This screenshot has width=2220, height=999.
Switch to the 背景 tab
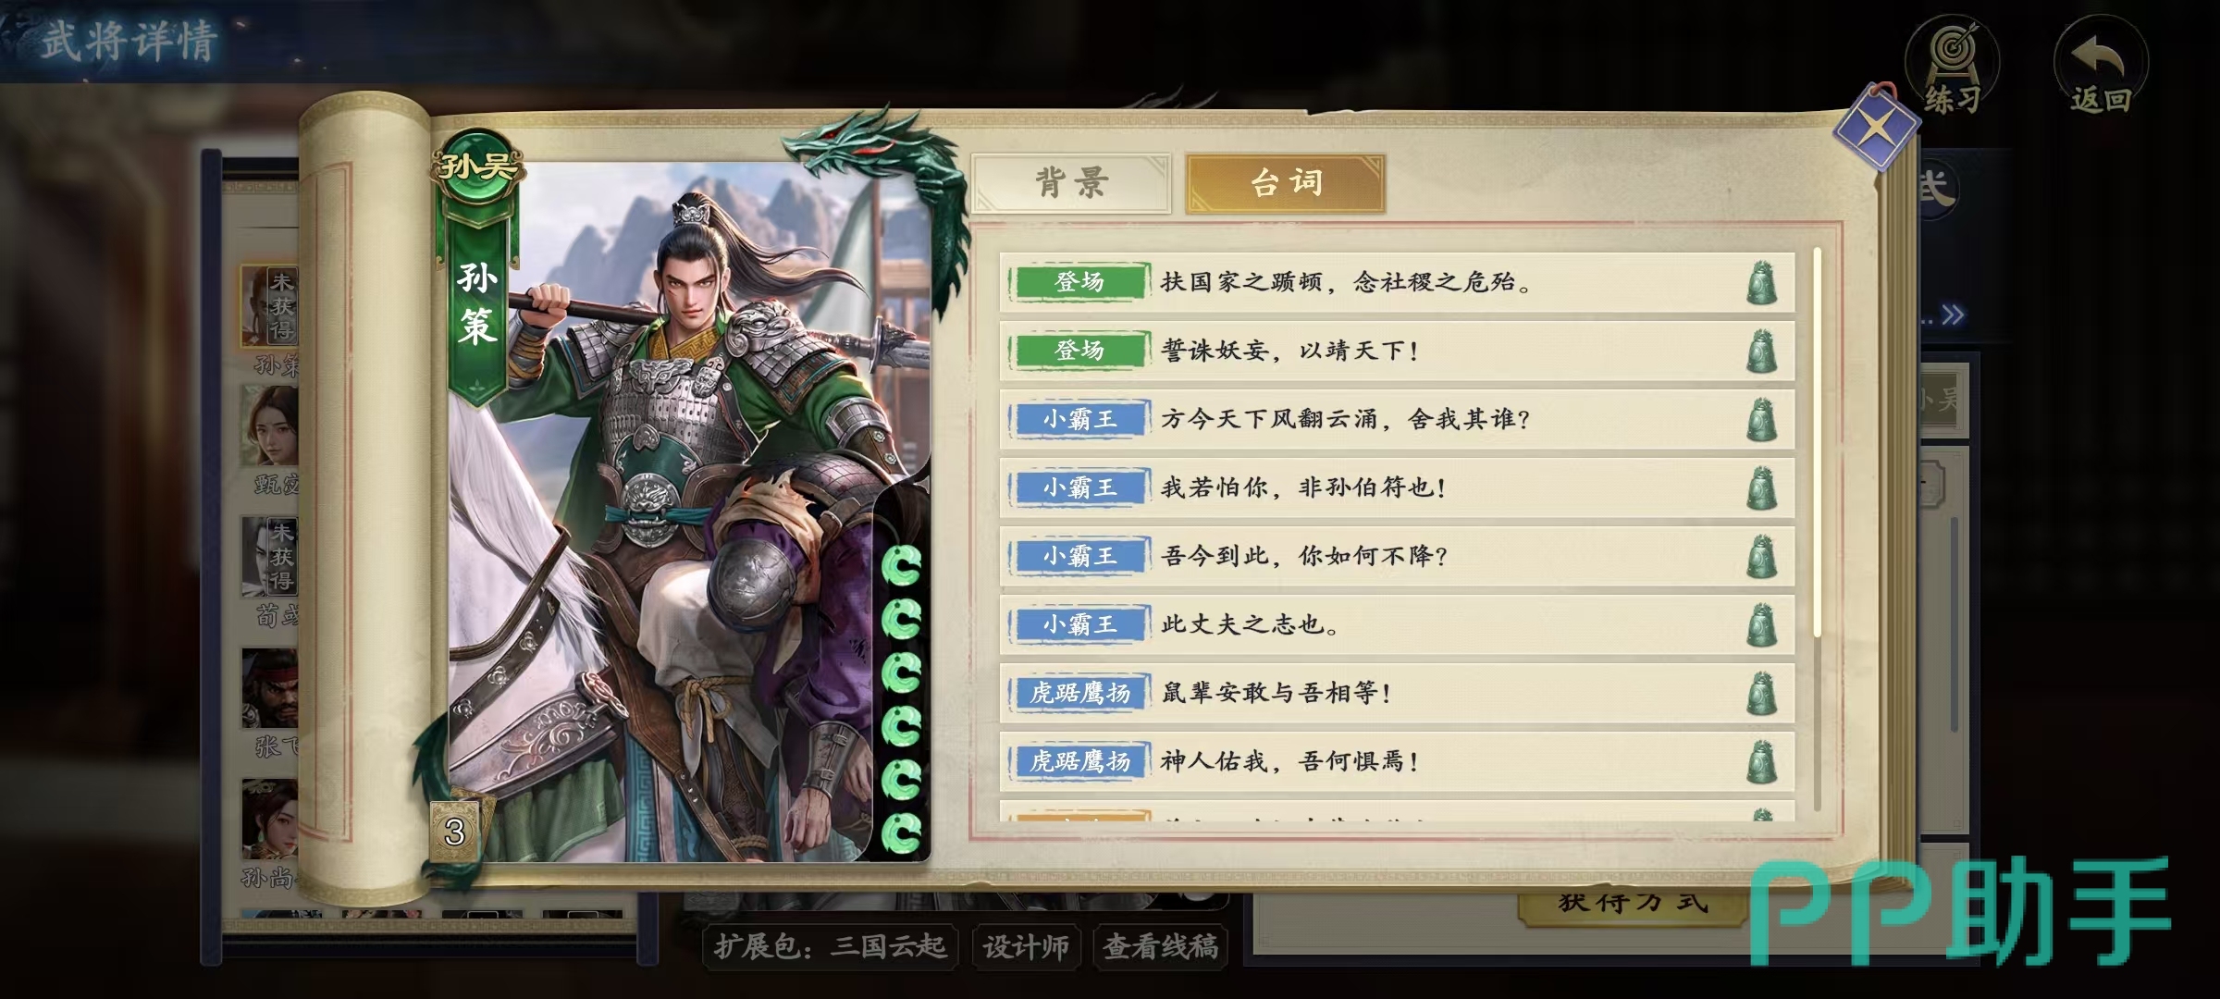click(1071, 183)
